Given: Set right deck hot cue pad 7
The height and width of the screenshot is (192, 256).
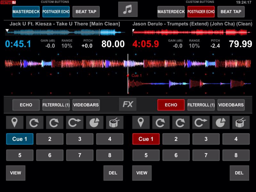Looking at the screenshot, I should pyautogui.click(x=206, y=155).
